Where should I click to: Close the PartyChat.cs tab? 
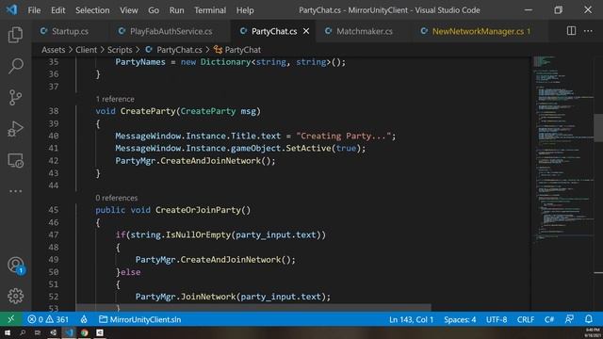(306, 31)
